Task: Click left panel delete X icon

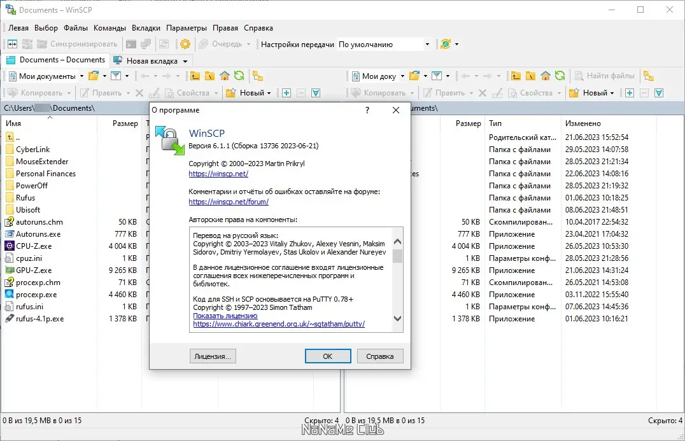Action: point(139,93)
